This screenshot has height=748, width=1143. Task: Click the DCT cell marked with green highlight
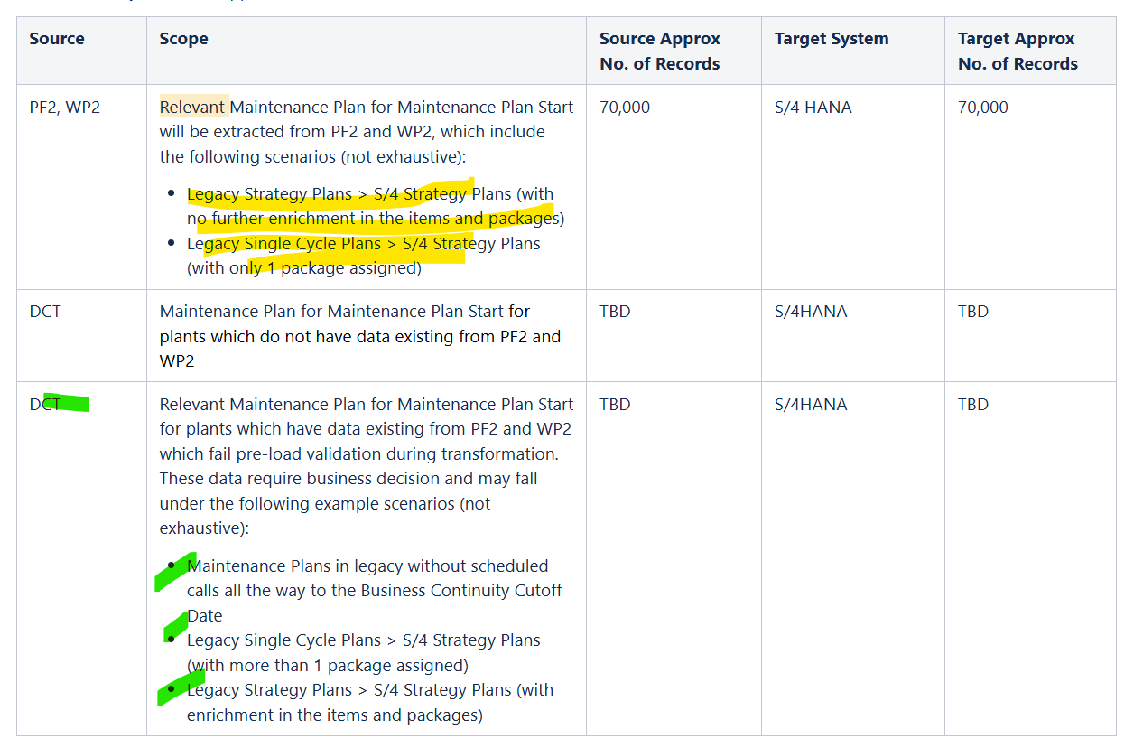click(45, 405)
